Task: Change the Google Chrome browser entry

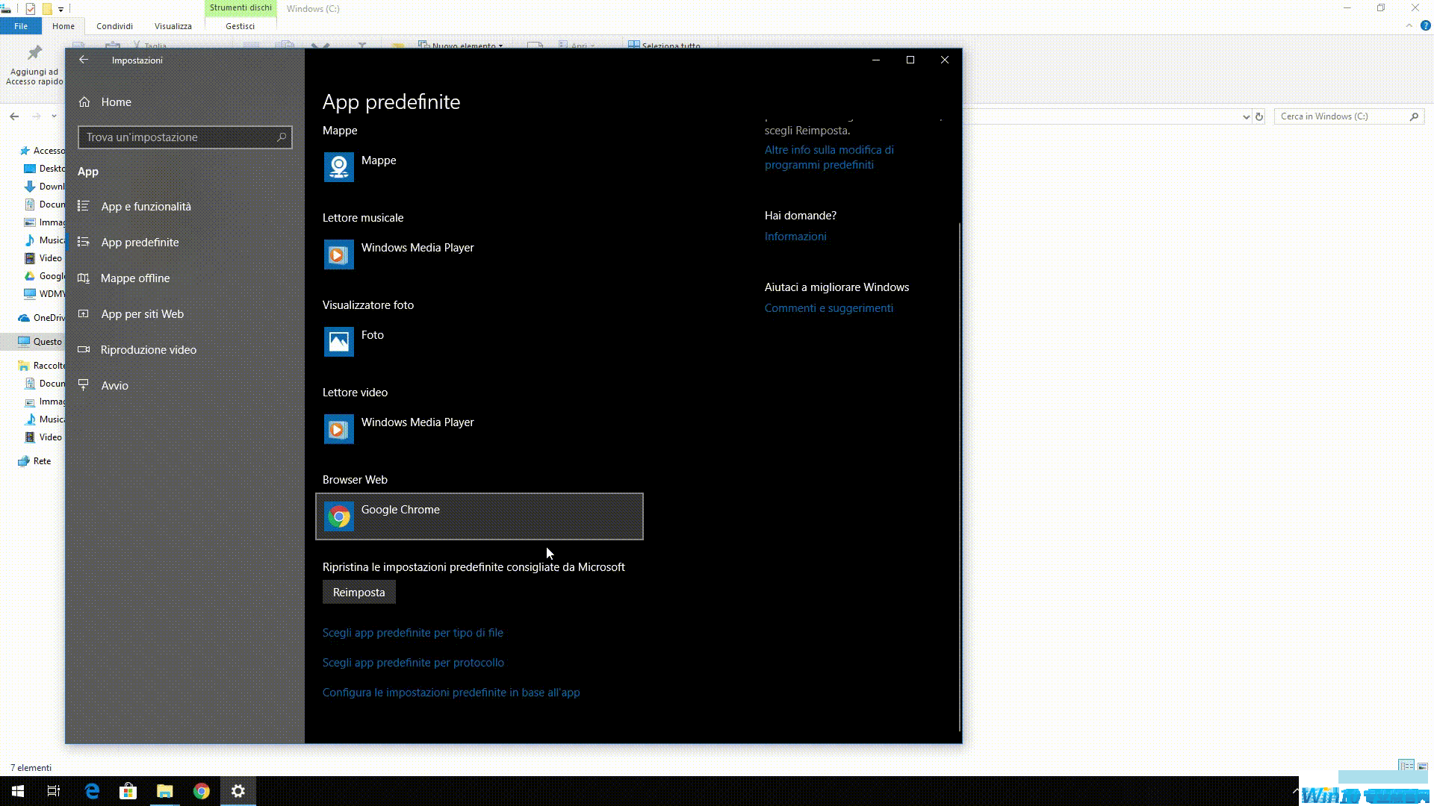Action: pyautogui.click(x=479, y=516)
